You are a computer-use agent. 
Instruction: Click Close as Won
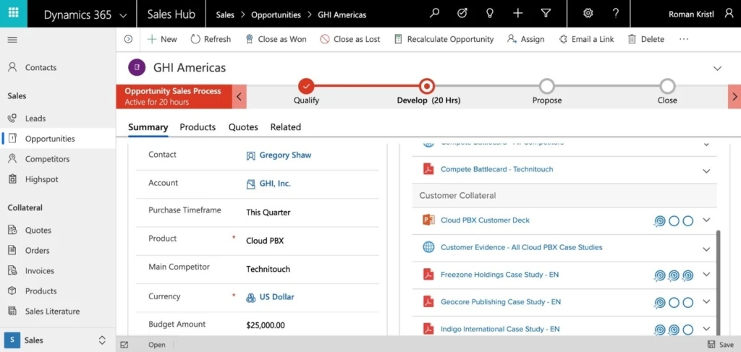[276, 40]
